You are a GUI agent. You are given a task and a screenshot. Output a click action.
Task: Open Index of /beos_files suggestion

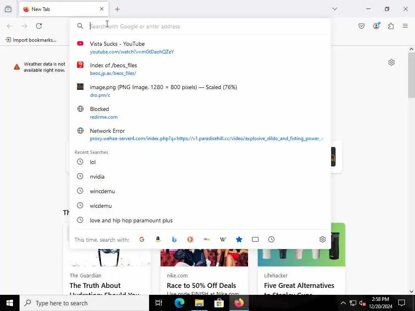(200, 69)
